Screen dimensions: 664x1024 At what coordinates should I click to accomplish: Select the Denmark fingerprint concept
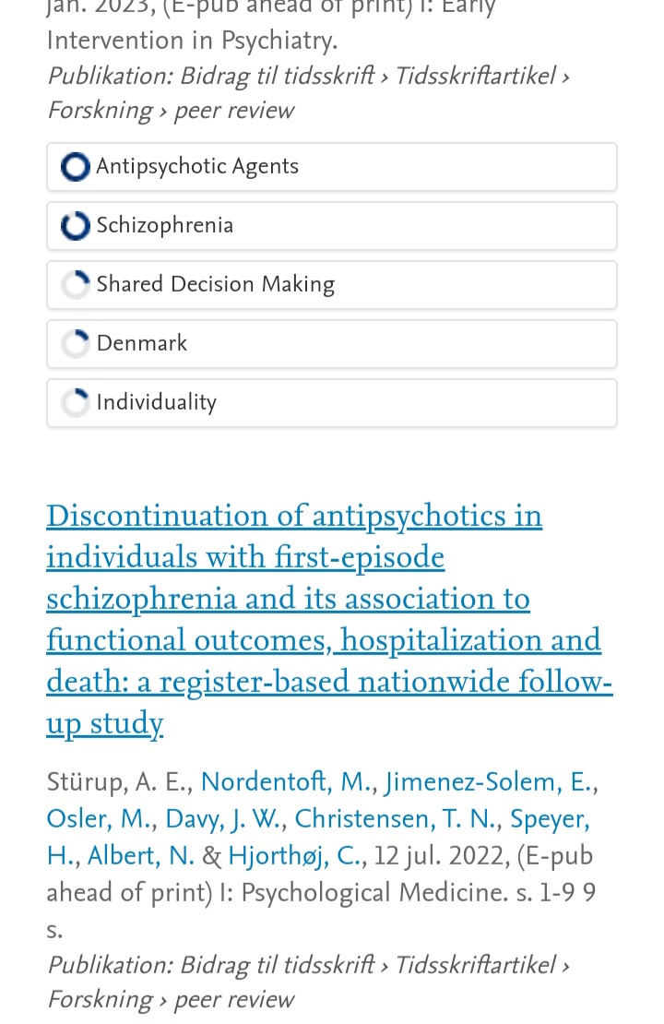pos(332,344)
